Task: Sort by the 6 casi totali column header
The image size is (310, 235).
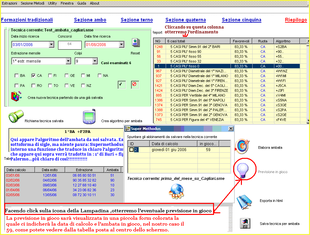Action: click(198, 41)
